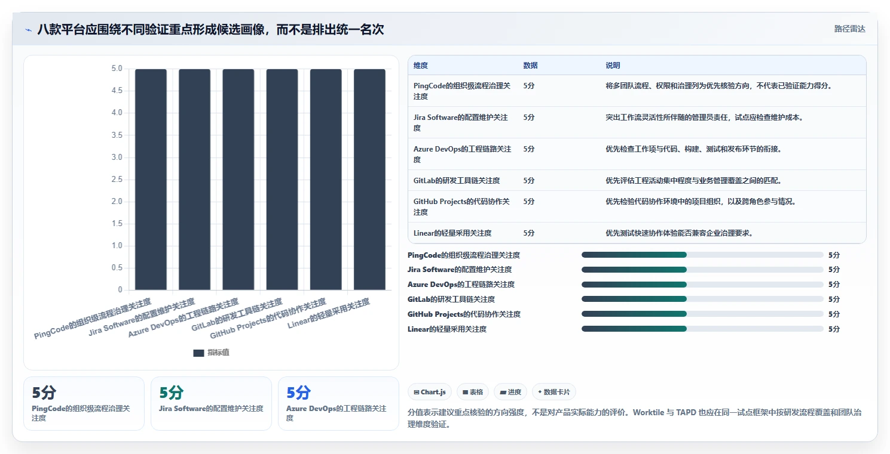Click the PingCode progress bar
Viewport: 890px width, 454px height.
tap(702, 255)
